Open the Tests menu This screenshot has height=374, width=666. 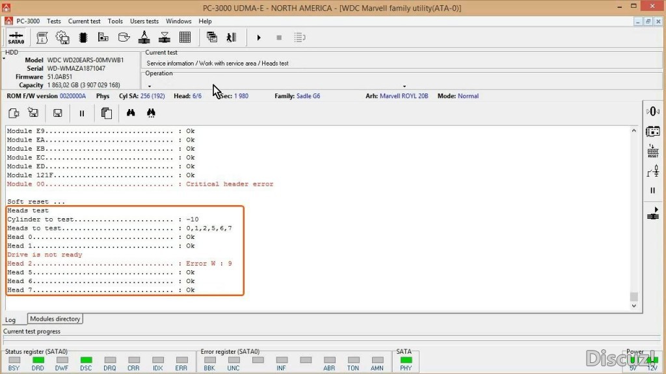coord(53,21)
